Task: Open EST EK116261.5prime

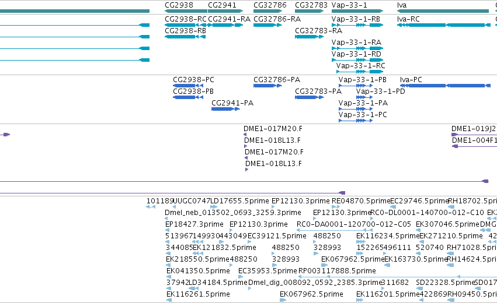Action: (x=198, y=294)
